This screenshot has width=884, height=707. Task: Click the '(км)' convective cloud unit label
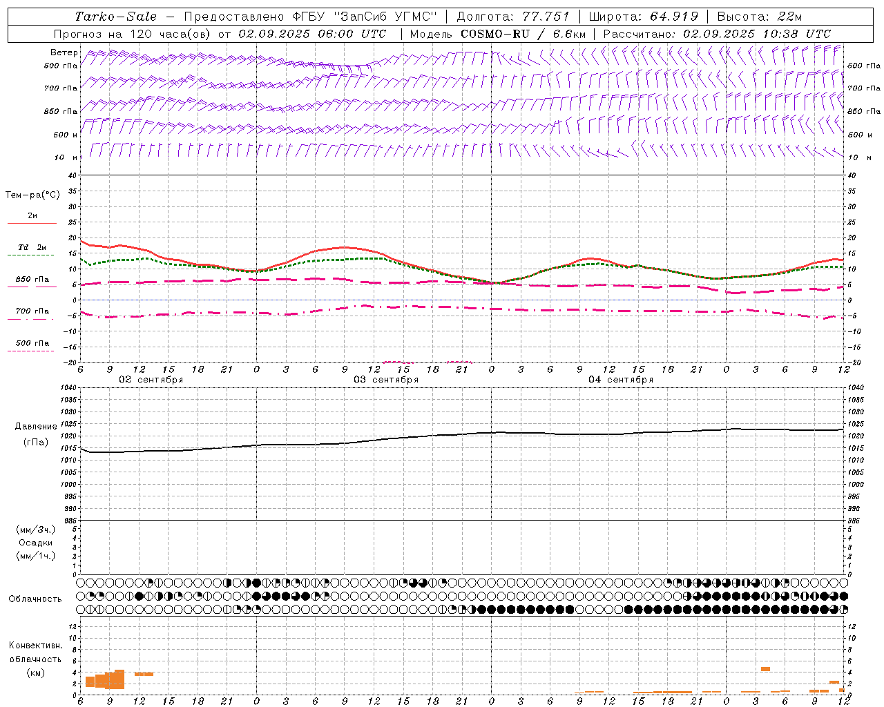(x=35, y=673)
